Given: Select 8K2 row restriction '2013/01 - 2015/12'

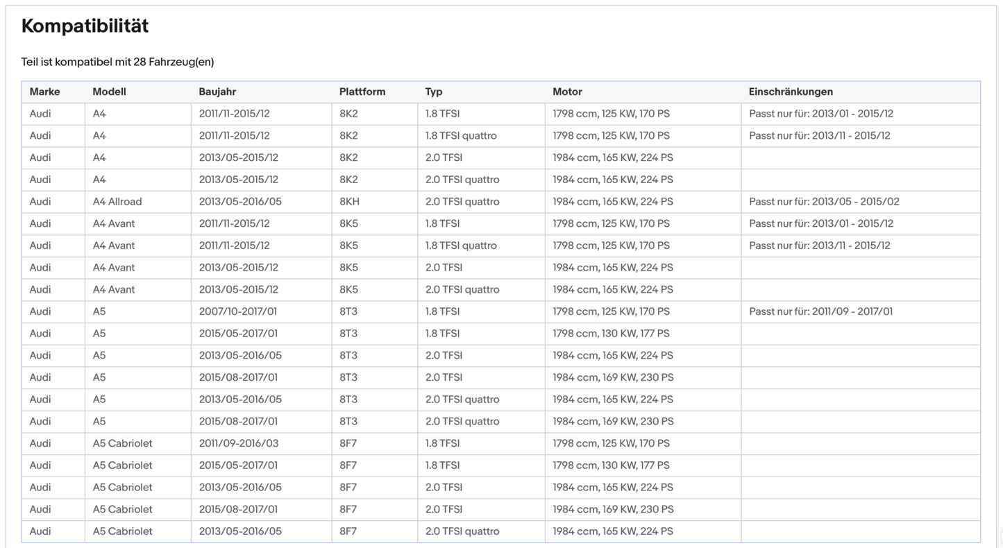Looking at the screenshot, I should (820, 114).
